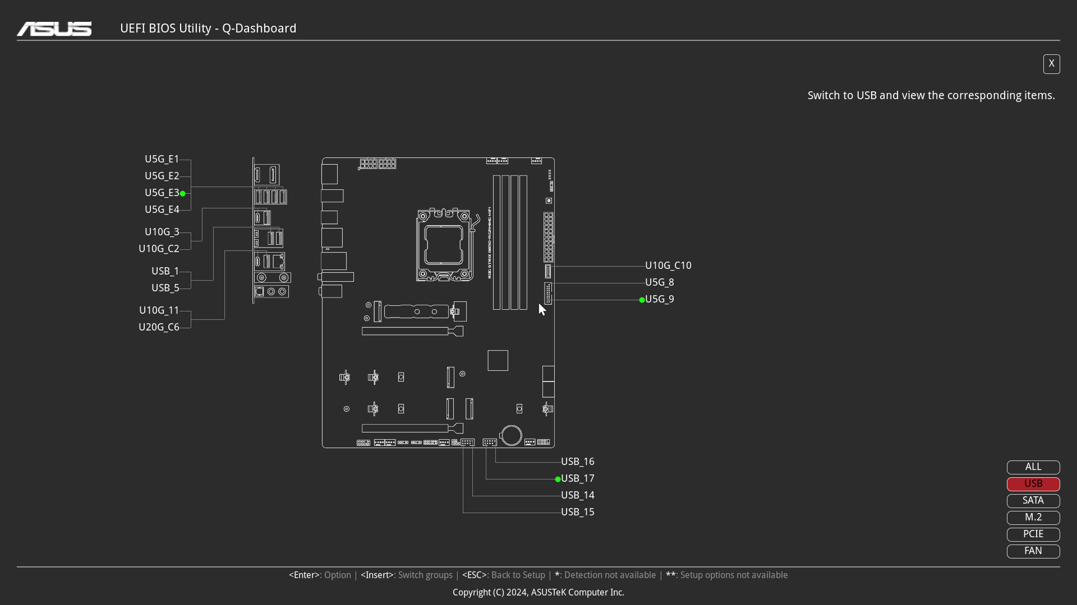Switch to the USB filter
This screenshot has height=605, width=1077.
pyautogui.click(x=1033, y=484)
